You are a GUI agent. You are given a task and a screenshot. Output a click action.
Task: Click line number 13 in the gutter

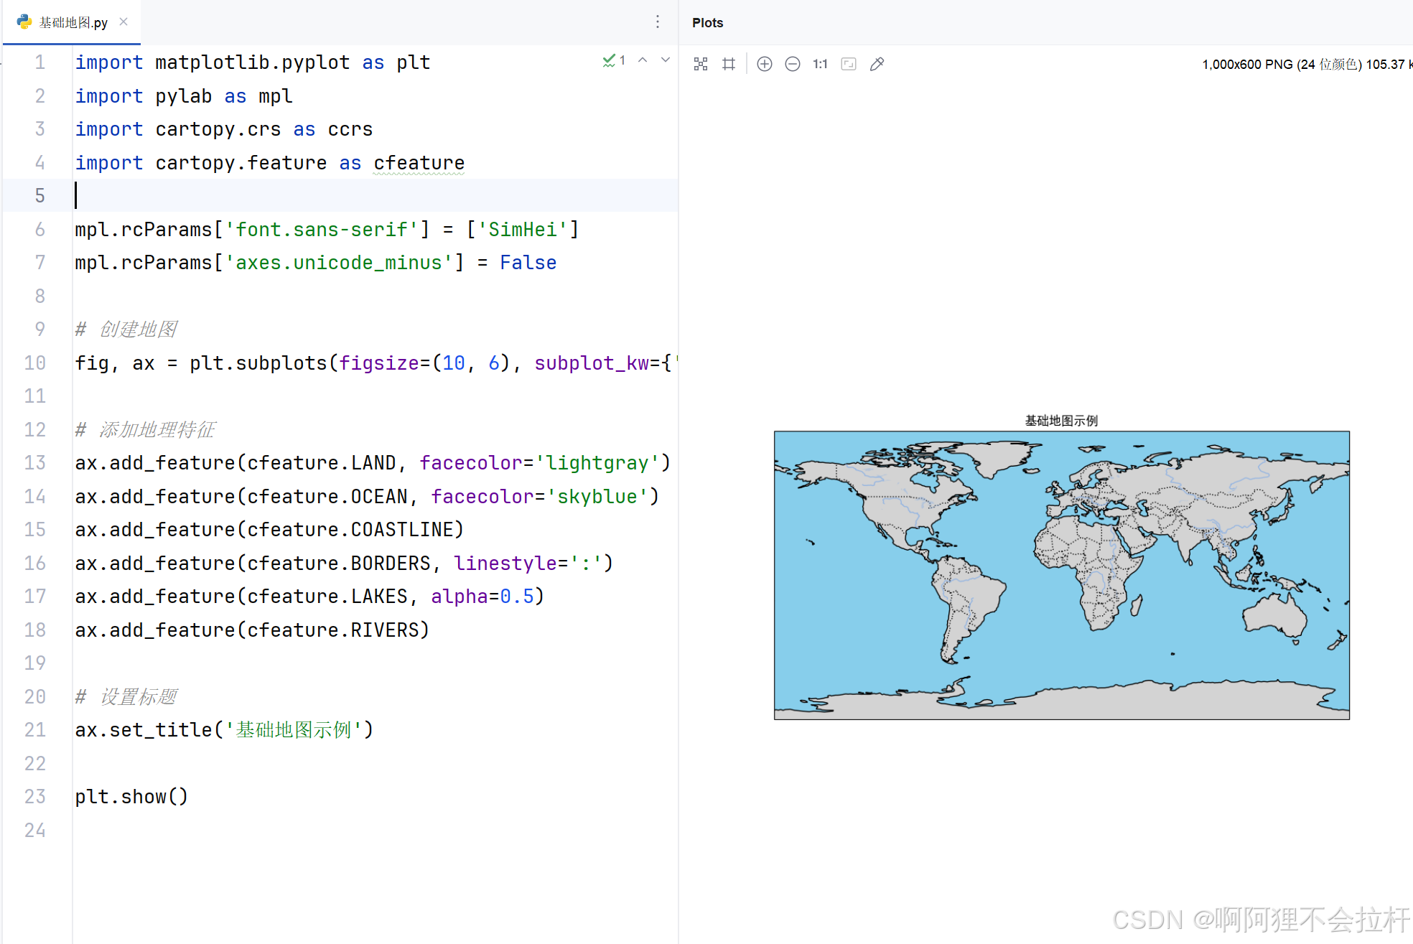[x=35, y=463]
